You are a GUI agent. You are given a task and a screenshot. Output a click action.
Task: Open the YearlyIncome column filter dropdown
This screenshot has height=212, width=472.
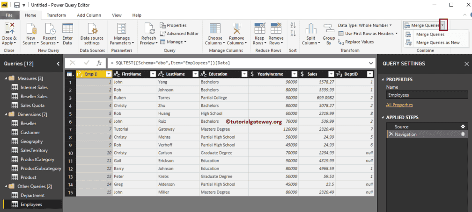pyautogui.click(x=295, y=74)
